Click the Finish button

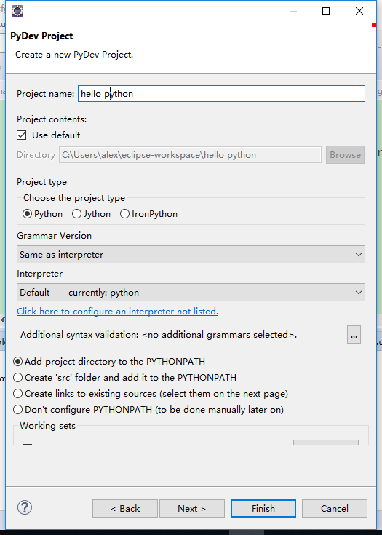tap(263, 508)
